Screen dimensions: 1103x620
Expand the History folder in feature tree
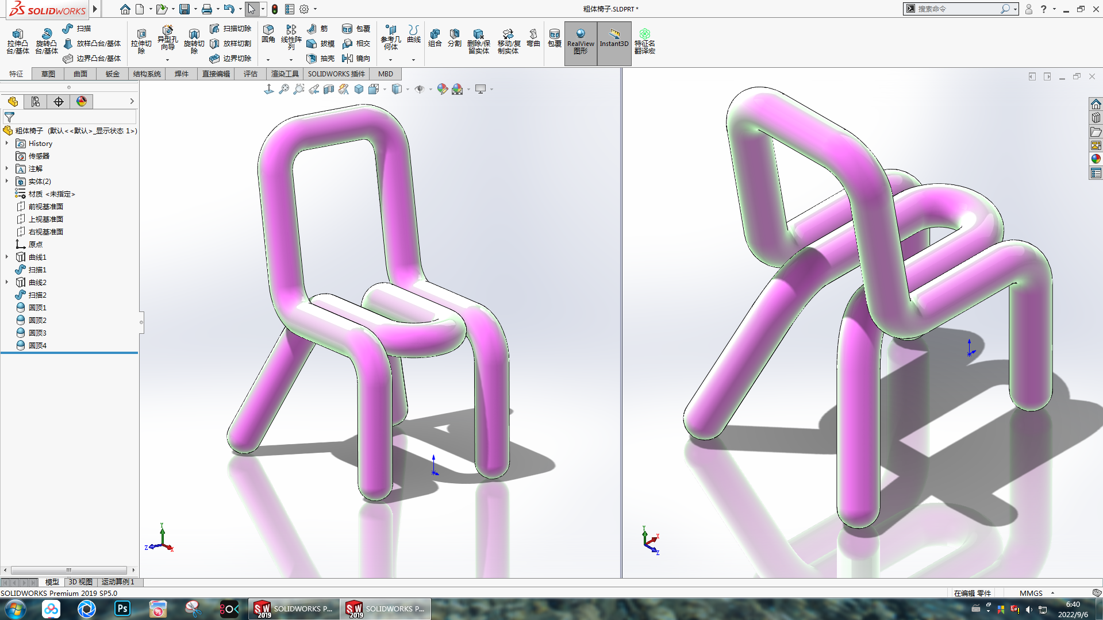[x=7, y=144]
